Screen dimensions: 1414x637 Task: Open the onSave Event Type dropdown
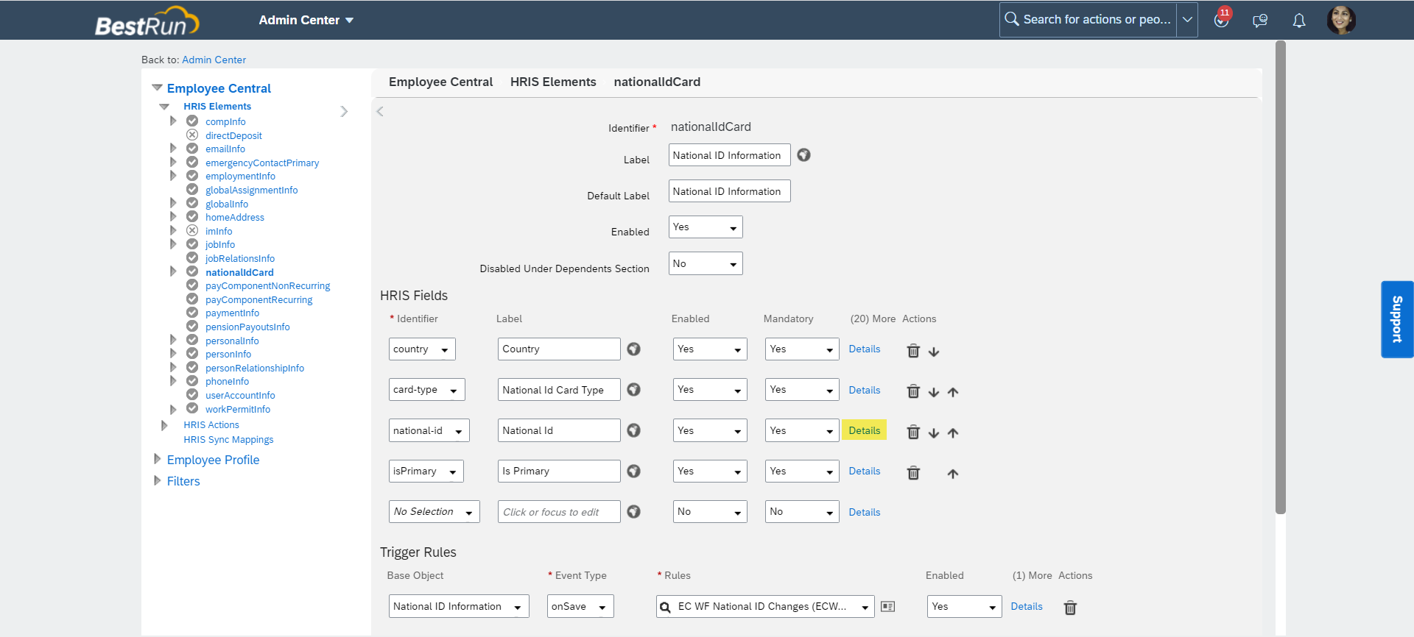580,606
